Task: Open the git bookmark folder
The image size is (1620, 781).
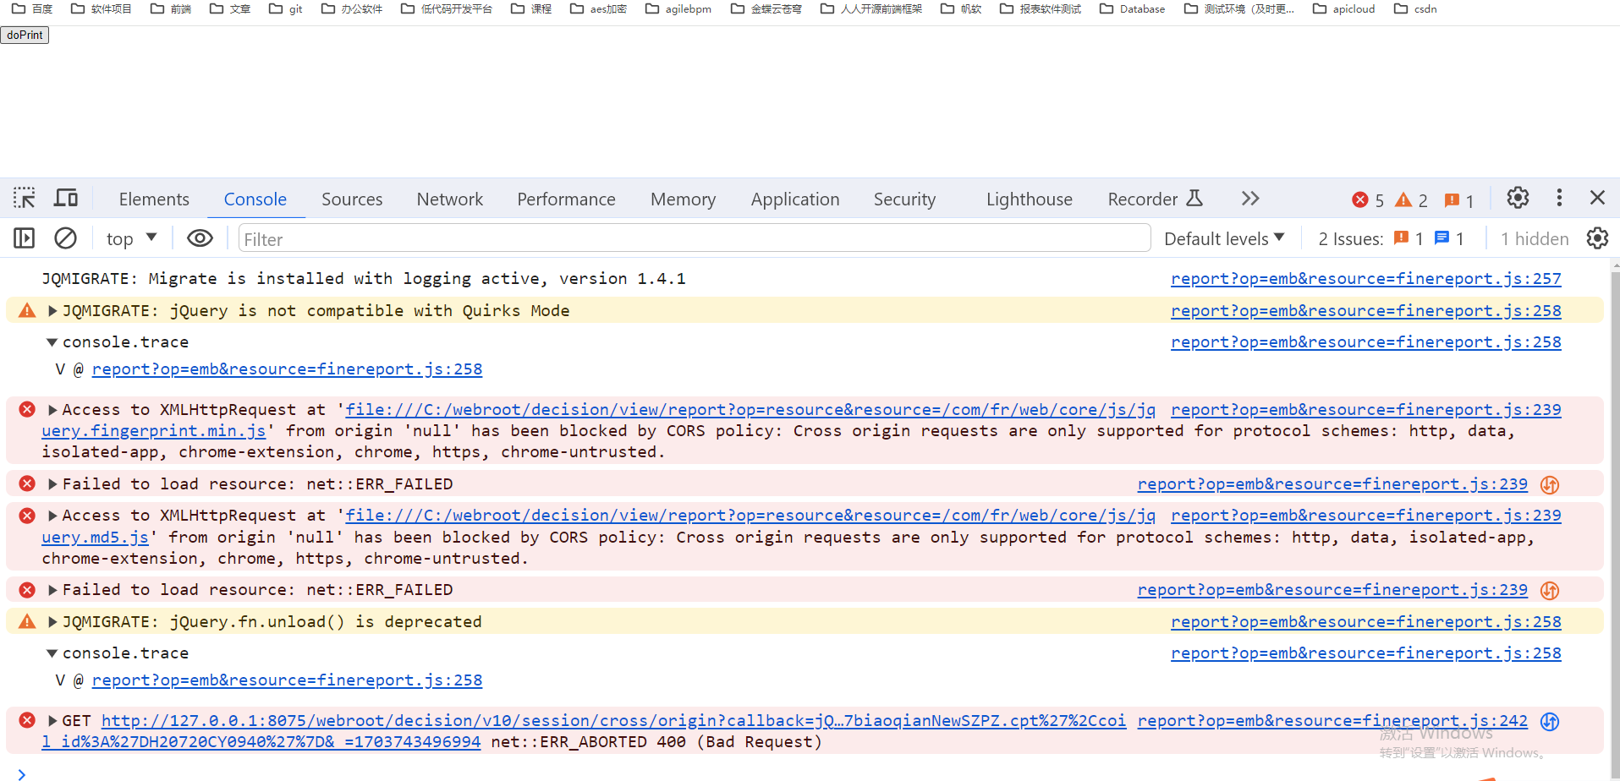Action: point(285,8)
